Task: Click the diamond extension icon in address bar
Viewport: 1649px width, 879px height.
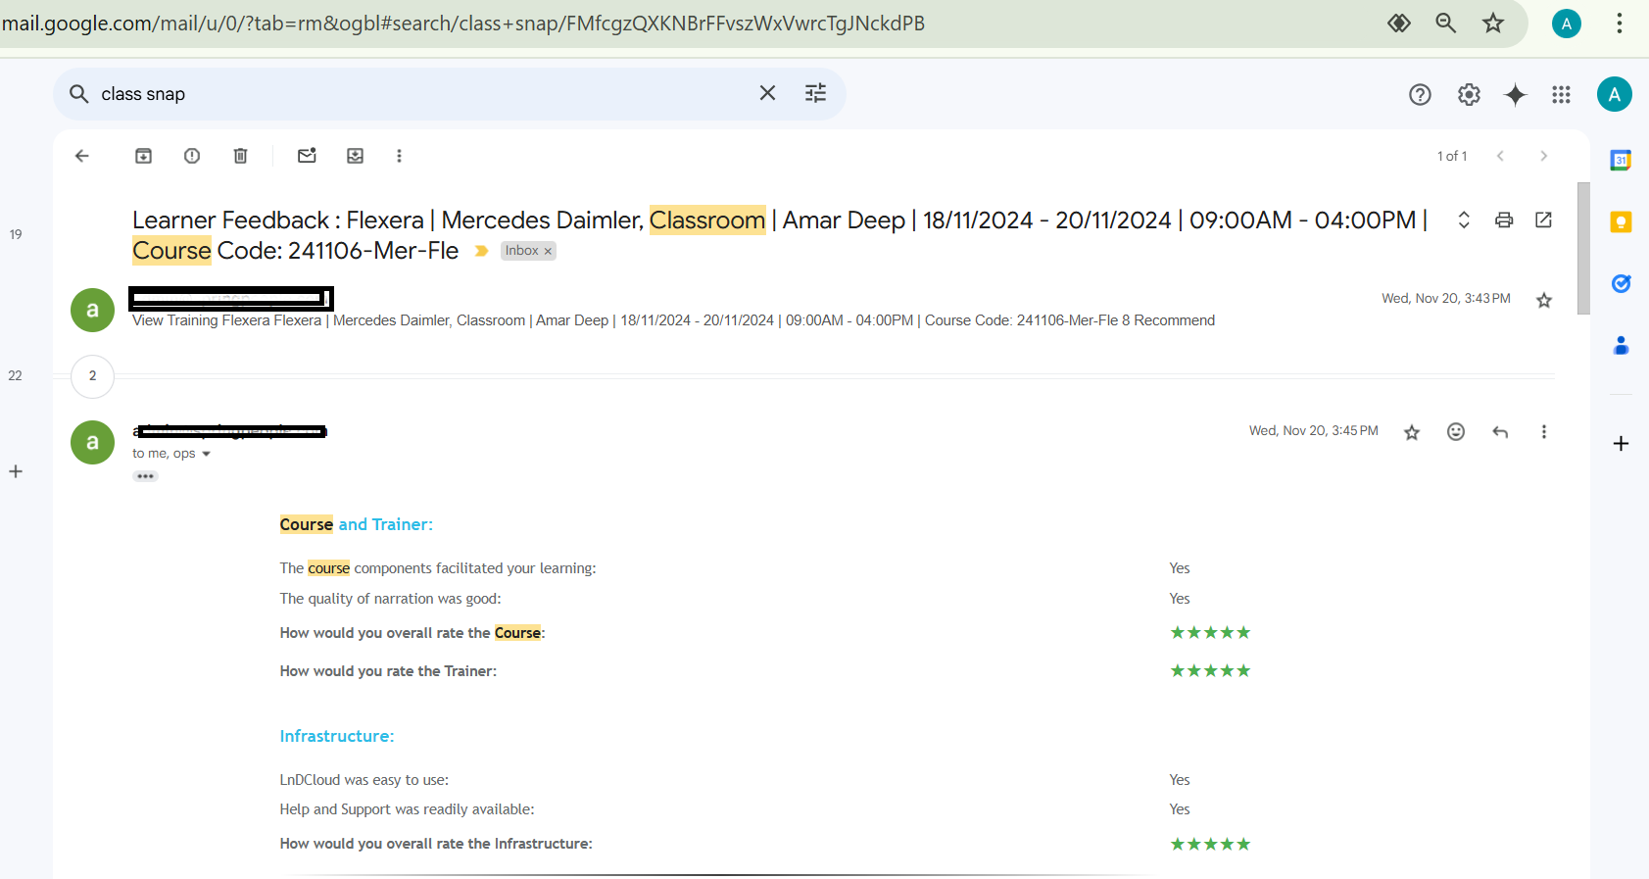Action: tap(1398, 24)
